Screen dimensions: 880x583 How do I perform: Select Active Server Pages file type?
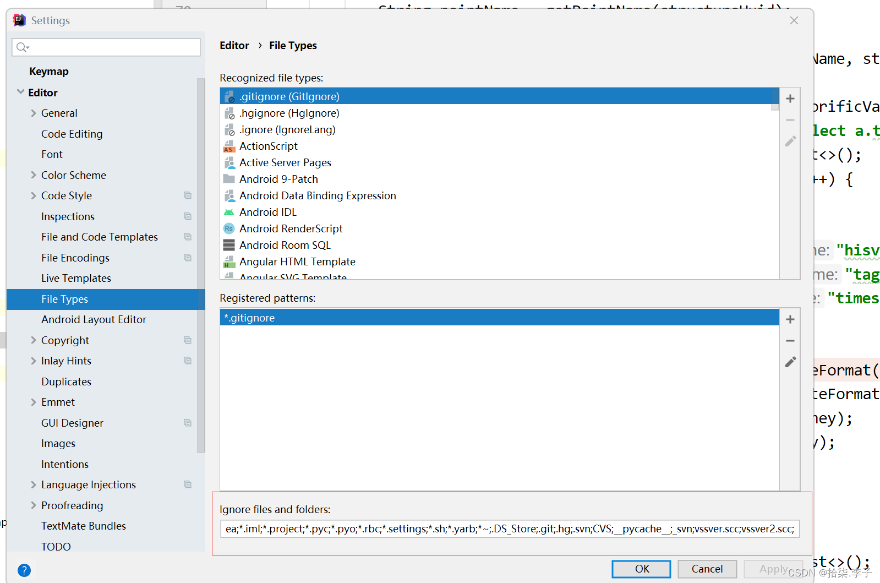[x=499, y=162]
